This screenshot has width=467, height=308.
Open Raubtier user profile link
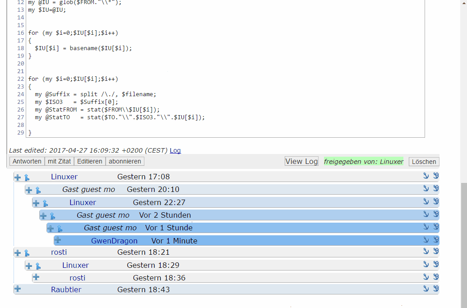pyautogui.click(x=66, y=289)
